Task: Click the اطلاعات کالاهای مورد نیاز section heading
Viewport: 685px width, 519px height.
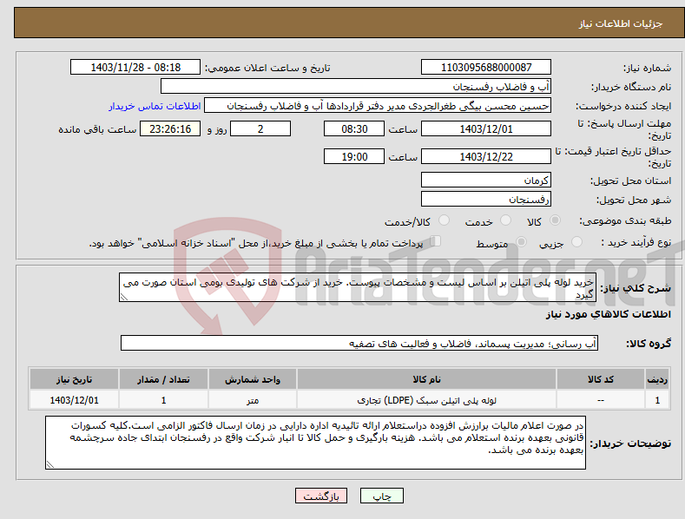Action: click(608, 314)
